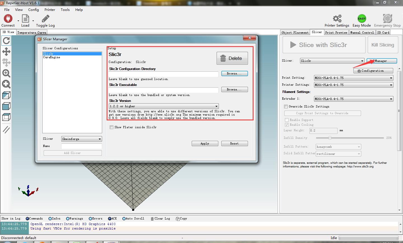403x243 pixels.
Task: Click the Layer Height input field
Action: coord(324,131)
